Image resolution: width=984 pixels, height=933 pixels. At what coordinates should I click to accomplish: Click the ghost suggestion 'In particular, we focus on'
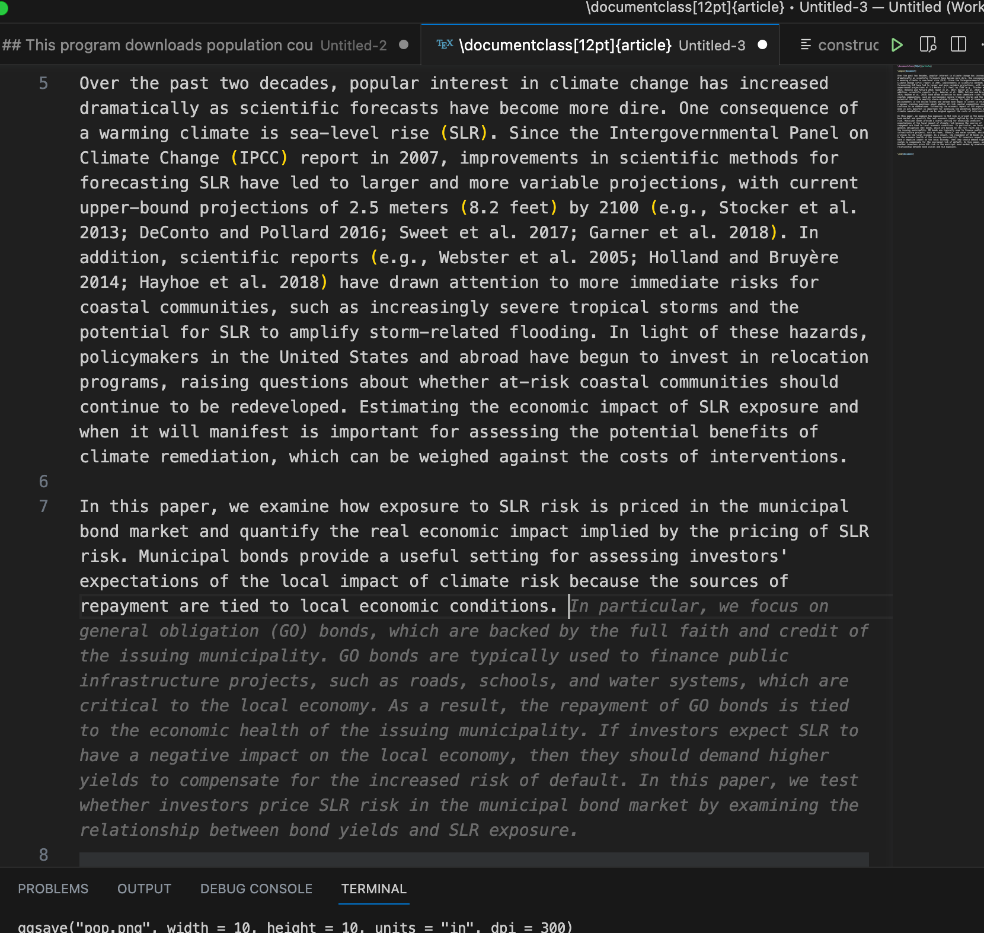699,606
